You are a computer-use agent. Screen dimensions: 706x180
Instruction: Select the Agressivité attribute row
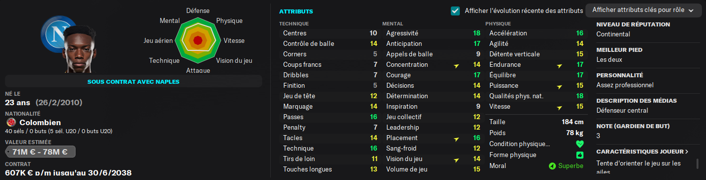point(432,33)
